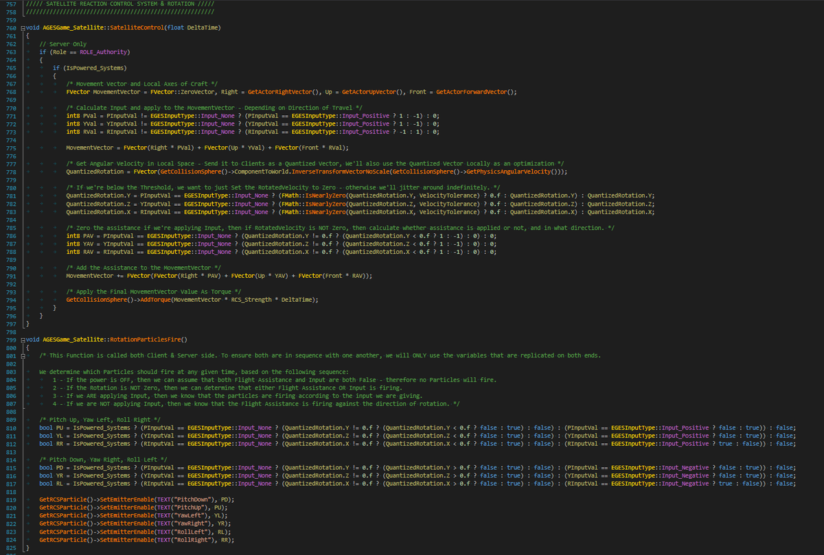
Task: Click the 'bool YR' declaration
Action: (x=52, y=475)
